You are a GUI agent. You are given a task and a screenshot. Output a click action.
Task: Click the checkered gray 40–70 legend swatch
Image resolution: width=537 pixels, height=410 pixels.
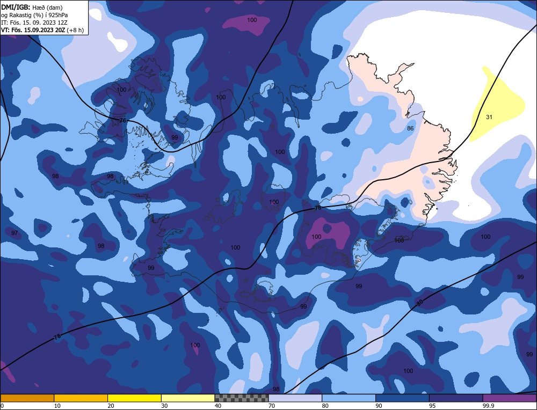(242, 398)
